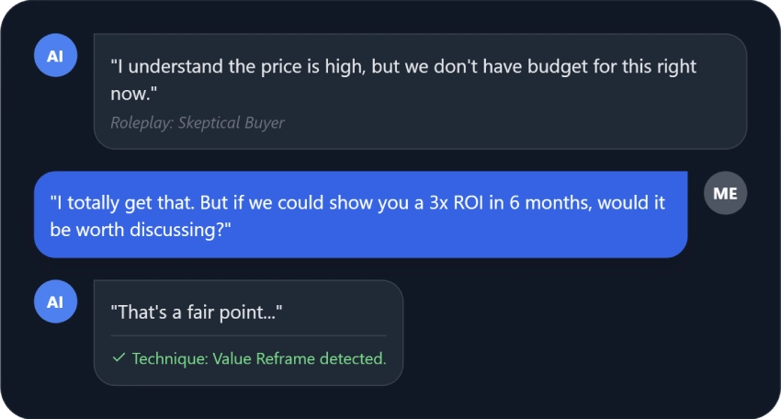This screenshot has width=781, height=419.
Task: Click the "That's a fair point..." reply text
Action: point(196,312)
